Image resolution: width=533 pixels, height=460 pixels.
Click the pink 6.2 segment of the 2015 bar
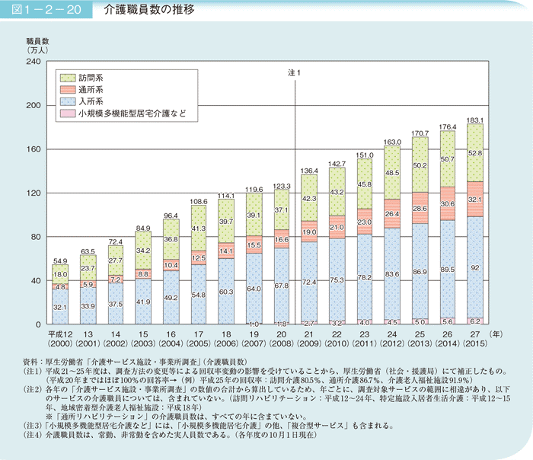[474, 321]
